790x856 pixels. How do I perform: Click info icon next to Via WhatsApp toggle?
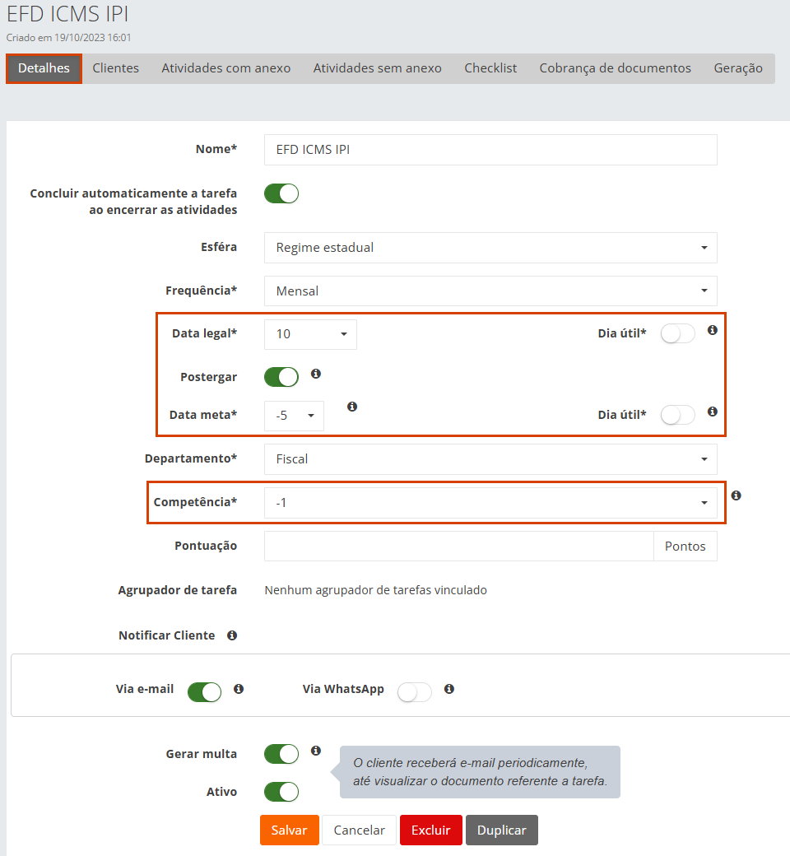point(449,689)
